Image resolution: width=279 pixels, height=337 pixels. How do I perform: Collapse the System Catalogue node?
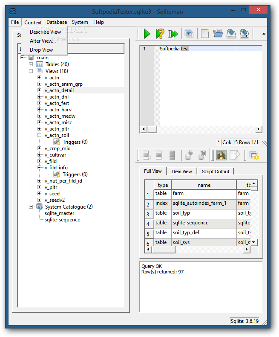(31, 206)
